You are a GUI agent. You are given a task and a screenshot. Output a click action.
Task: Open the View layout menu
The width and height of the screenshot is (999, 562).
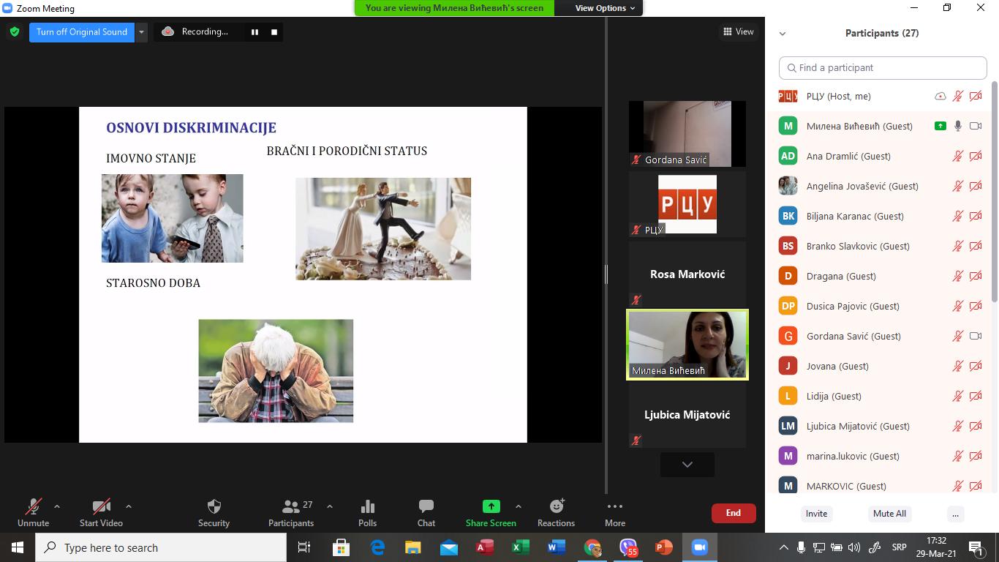point(738,31)
